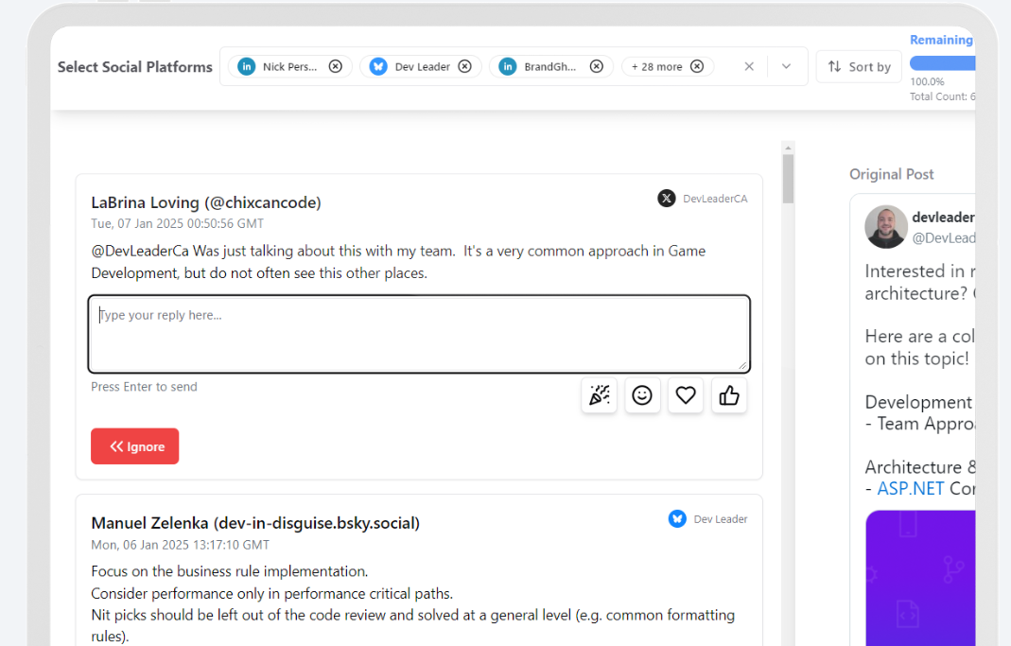Expand the social platforms dropdown chevron
The width and height of the screenshot is (1011, 646).
click(x=786, y=66)
